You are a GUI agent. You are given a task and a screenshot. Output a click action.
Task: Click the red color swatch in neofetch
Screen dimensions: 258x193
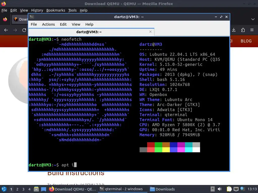[151, 145]
